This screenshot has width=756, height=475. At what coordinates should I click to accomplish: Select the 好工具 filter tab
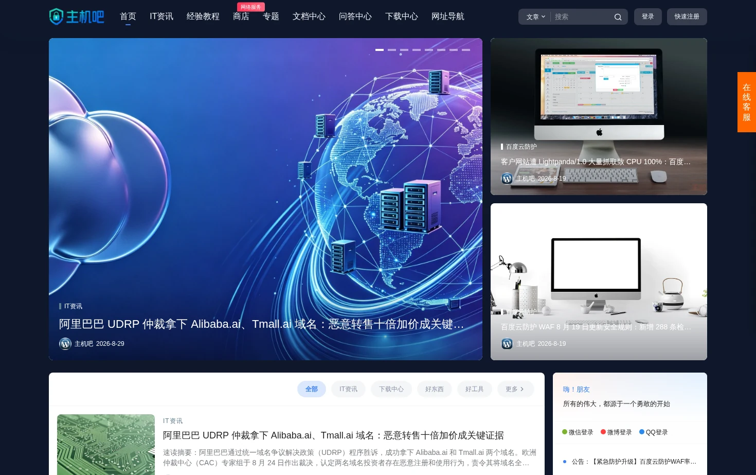coord(475,389)
